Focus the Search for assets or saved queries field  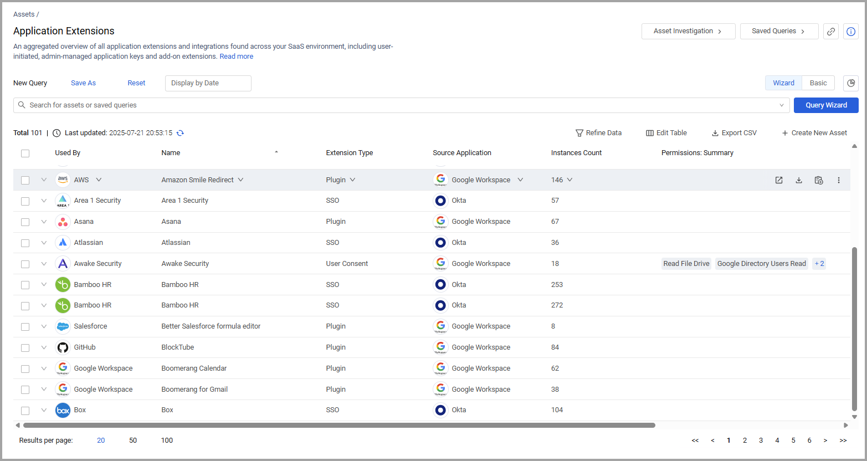tap(402, 105)
